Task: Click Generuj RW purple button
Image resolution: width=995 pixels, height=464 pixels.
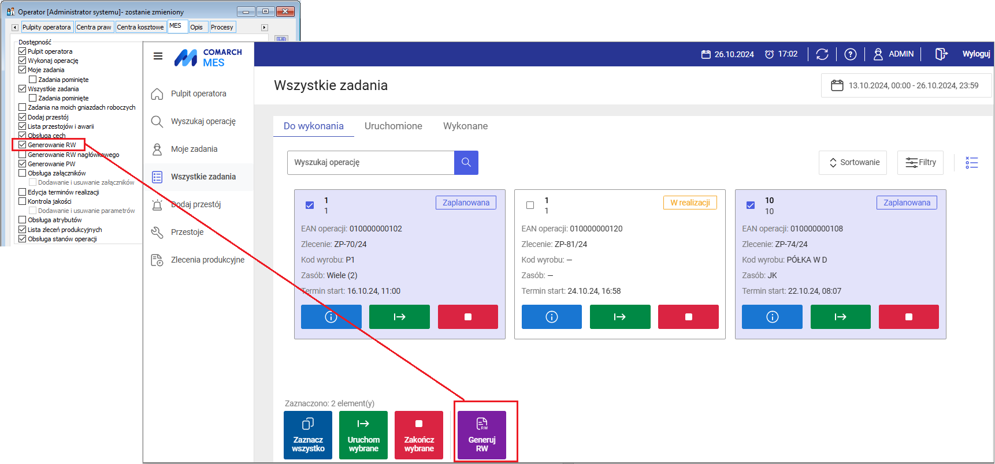Action: 482,435
